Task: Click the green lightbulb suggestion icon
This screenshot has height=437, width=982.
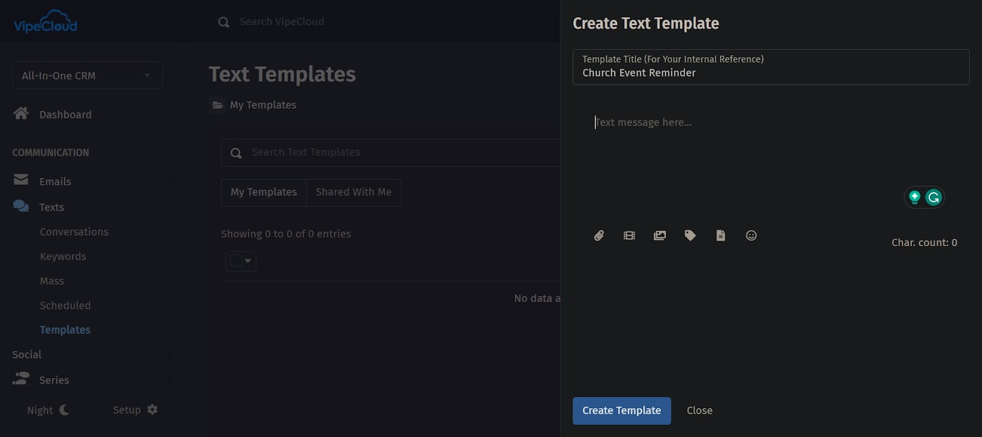Action: (x=914, y=197)
